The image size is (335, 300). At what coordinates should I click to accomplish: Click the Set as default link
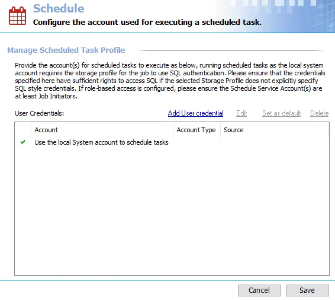[281, 113]
